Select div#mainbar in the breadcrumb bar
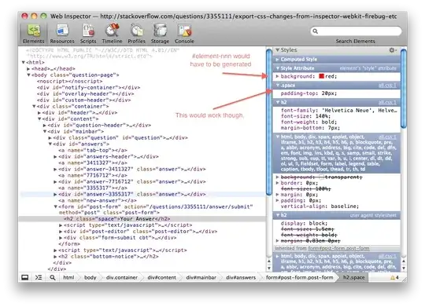The width and height of the screenshot is (425, 307). pos(201,277)
